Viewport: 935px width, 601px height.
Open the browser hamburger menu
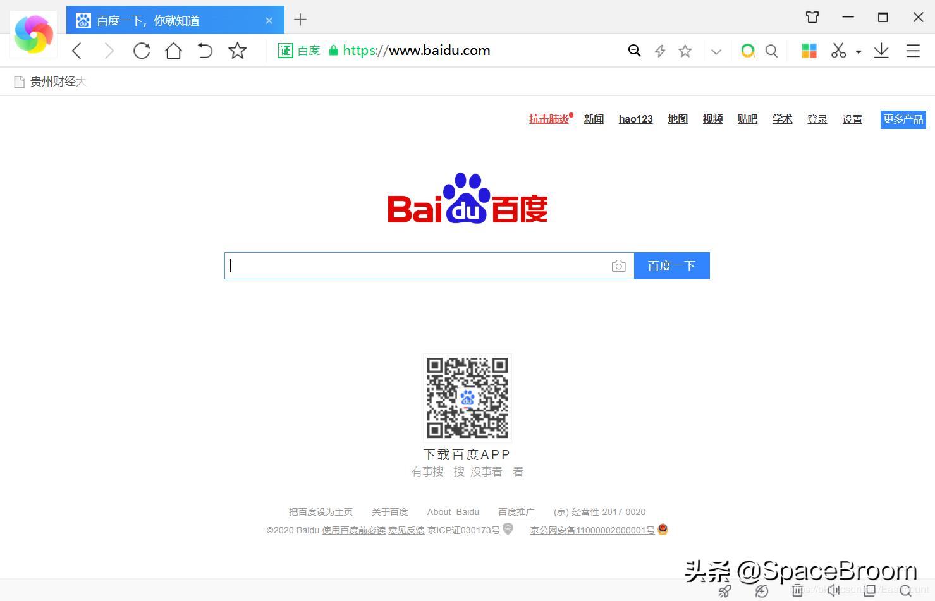tap(913, 51)
